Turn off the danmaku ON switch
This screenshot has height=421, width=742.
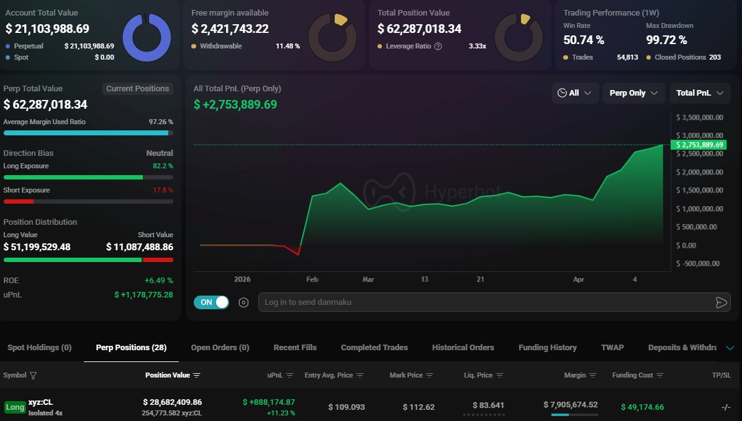(x=211, y=302)
